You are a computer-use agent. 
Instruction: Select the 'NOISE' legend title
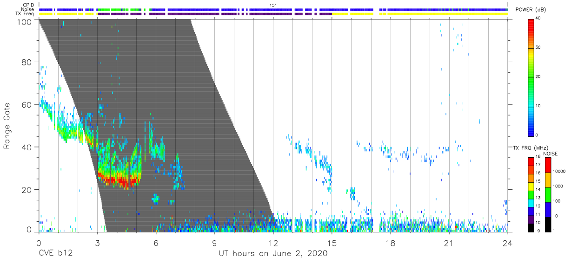point(550,154)
